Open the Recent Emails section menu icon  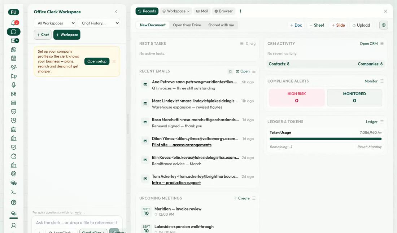(x=254, y=71)
